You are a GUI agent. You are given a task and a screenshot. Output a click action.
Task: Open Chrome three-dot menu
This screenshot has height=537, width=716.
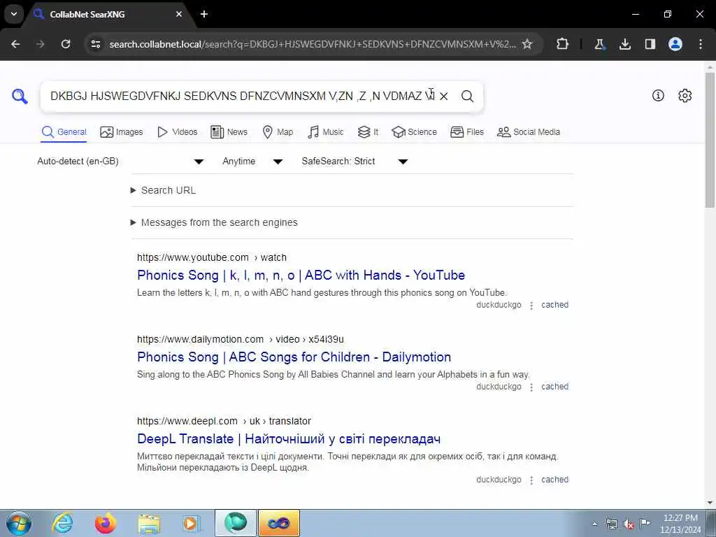click(x=701, y=44)
